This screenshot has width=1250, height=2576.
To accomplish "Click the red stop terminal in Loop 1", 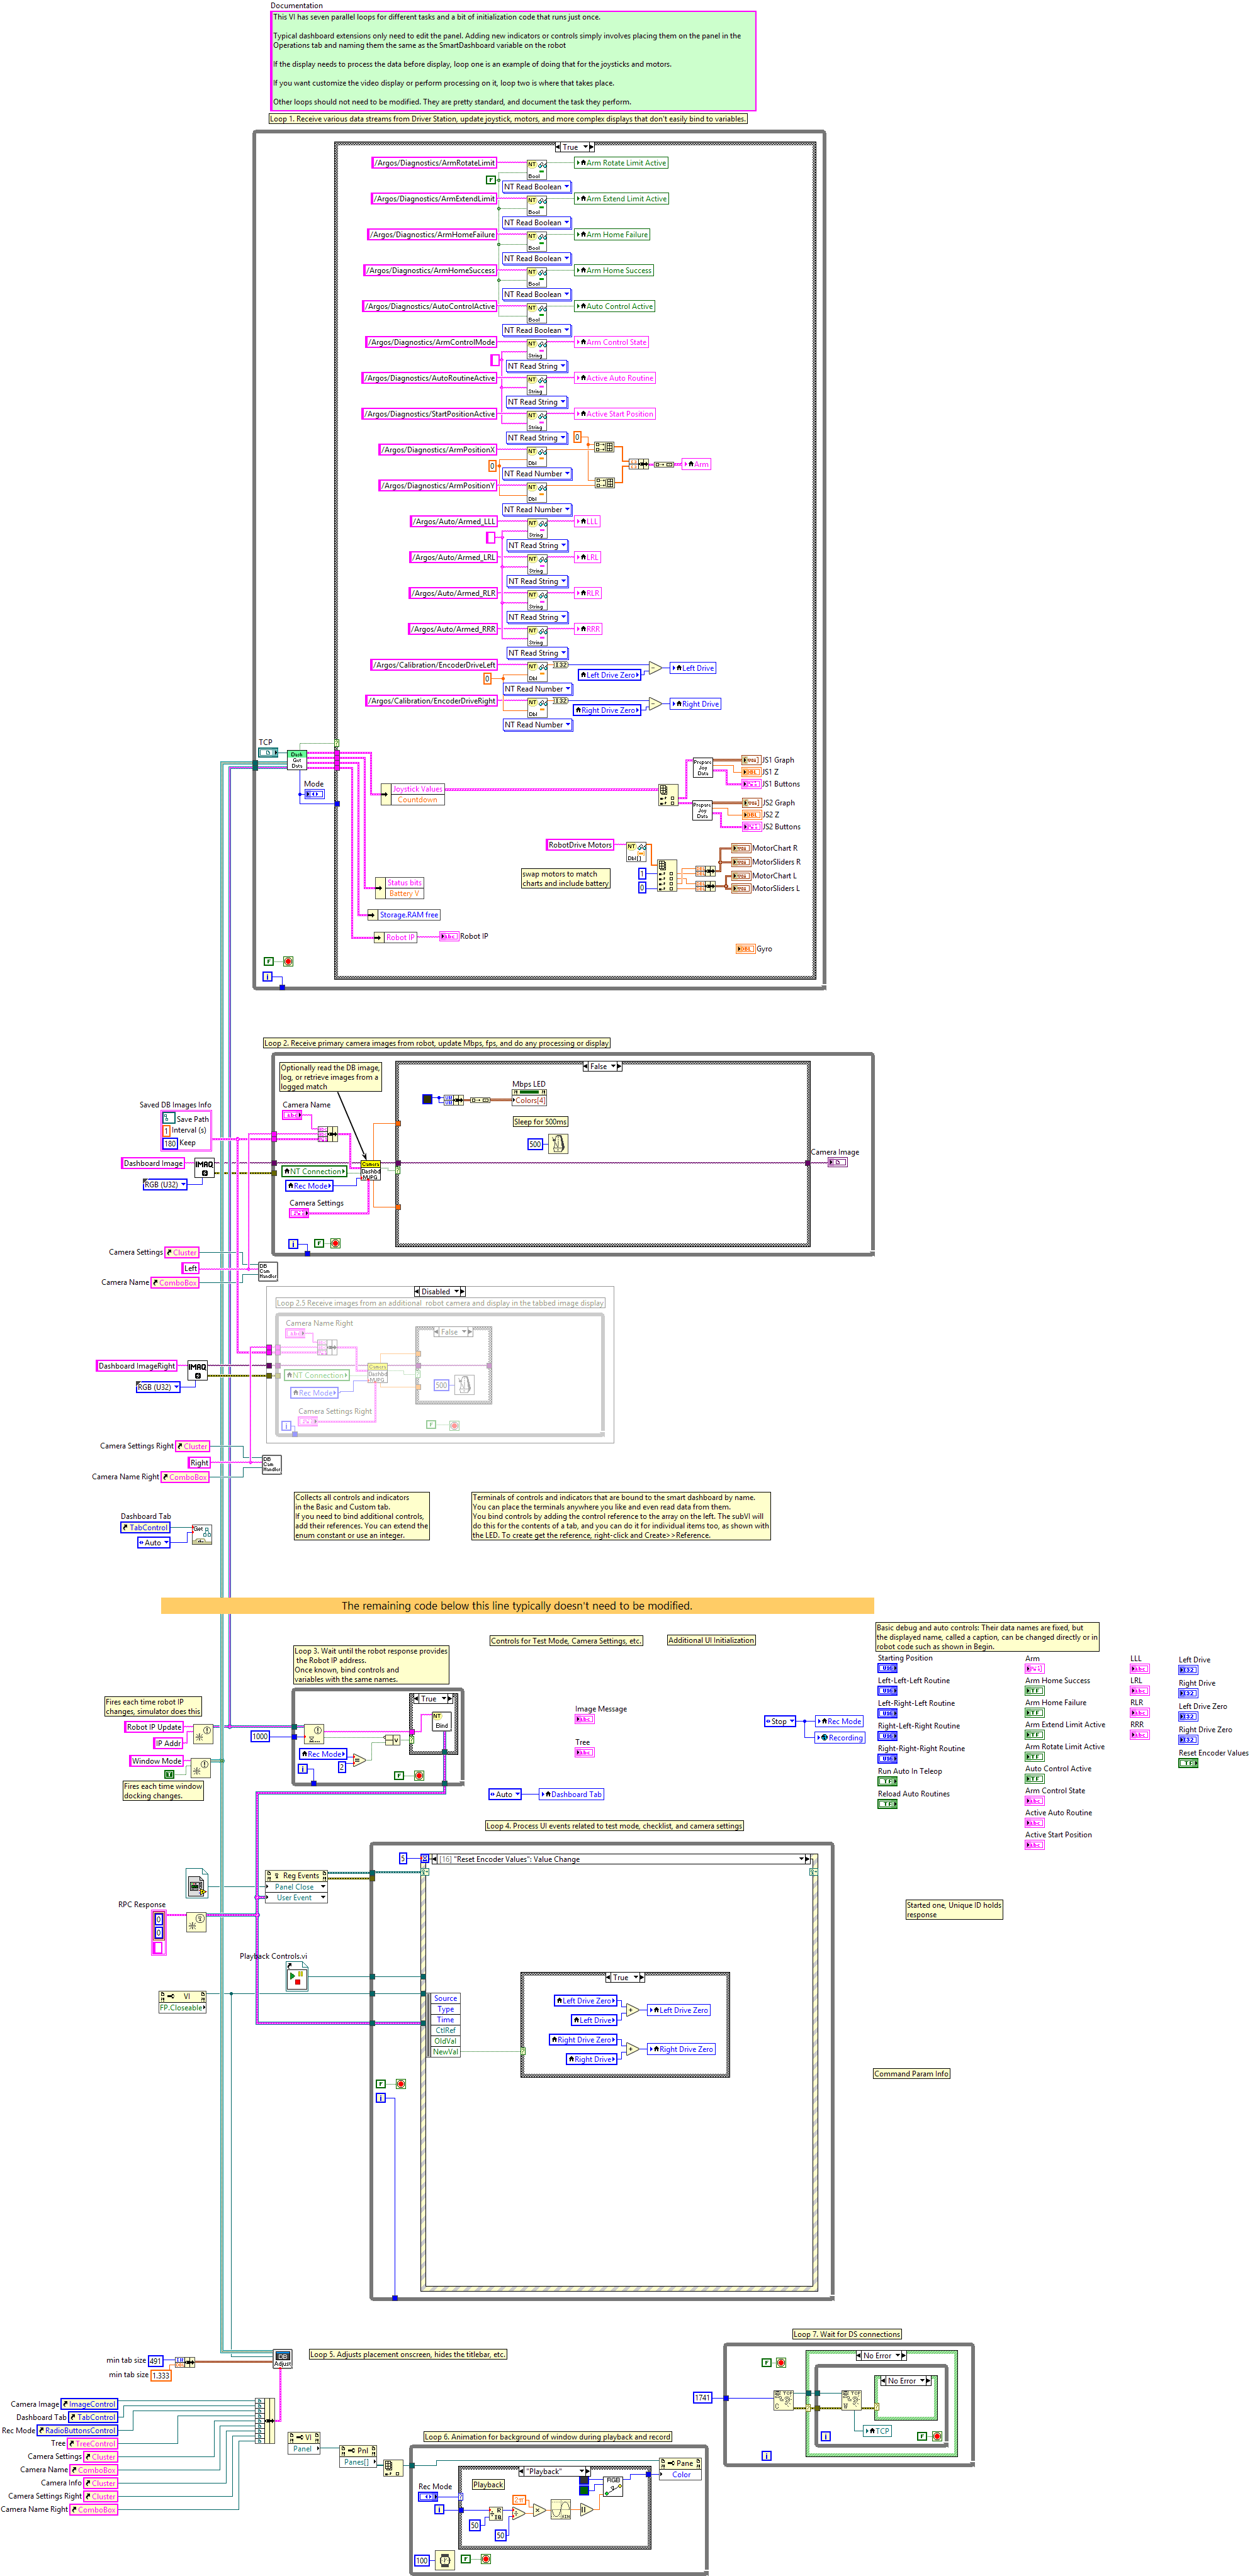I will pyautogui.click(x=288, y=961).
